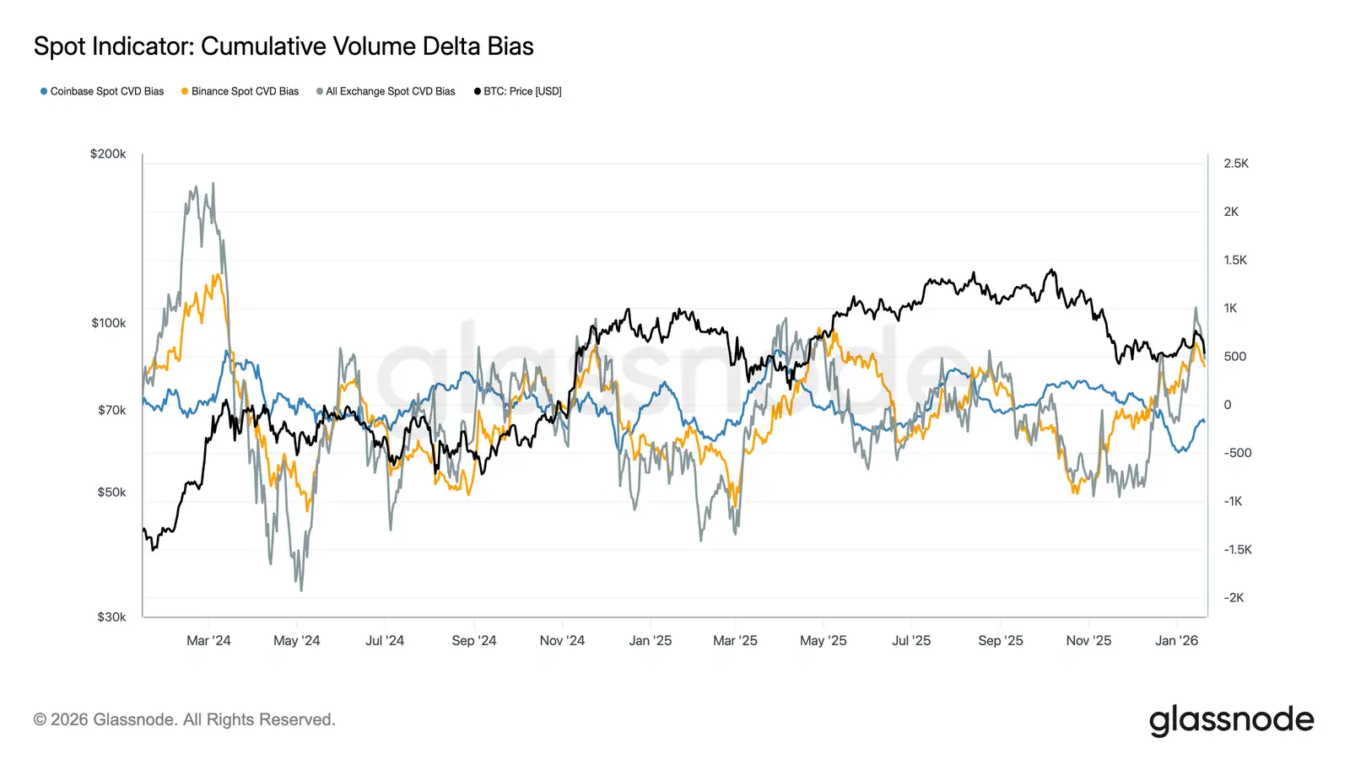Click the chart title Cumulative Volume Delta Bias
Viewport: 1350px width, 759px height.
283,46
